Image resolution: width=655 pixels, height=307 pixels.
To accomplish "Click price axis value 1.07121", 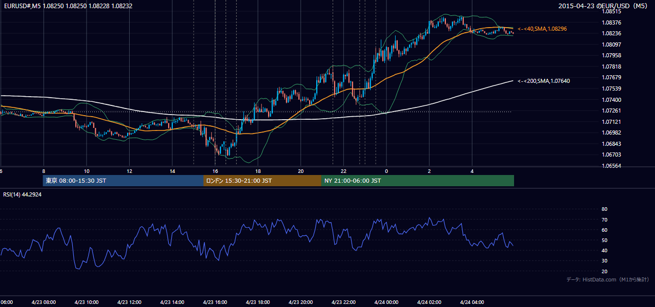I will click(611, 122).
